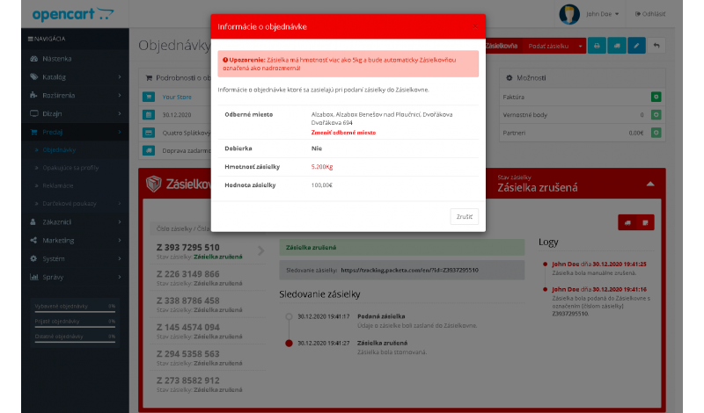Expand the Systém menu

pos(75,258)
